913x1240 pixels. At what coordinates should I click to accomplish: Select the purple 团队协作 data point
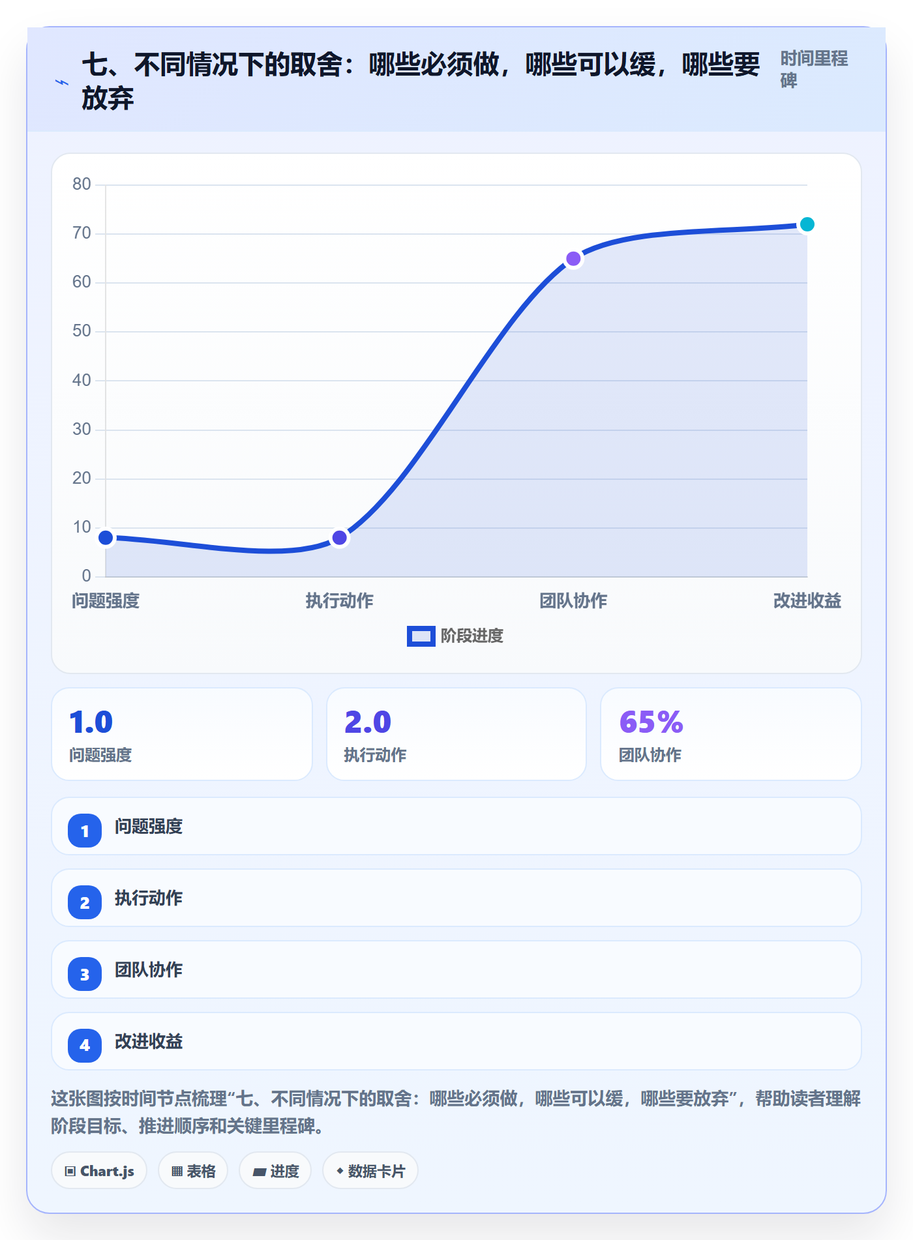point(573,259)
